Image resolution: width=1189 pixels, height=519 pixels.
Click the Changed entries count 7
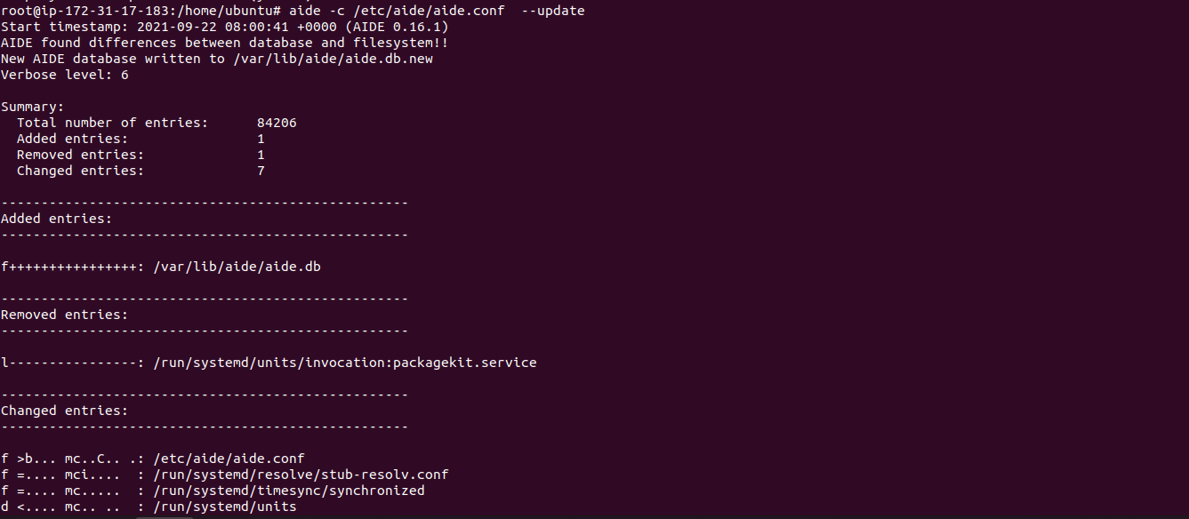point(261,171)
